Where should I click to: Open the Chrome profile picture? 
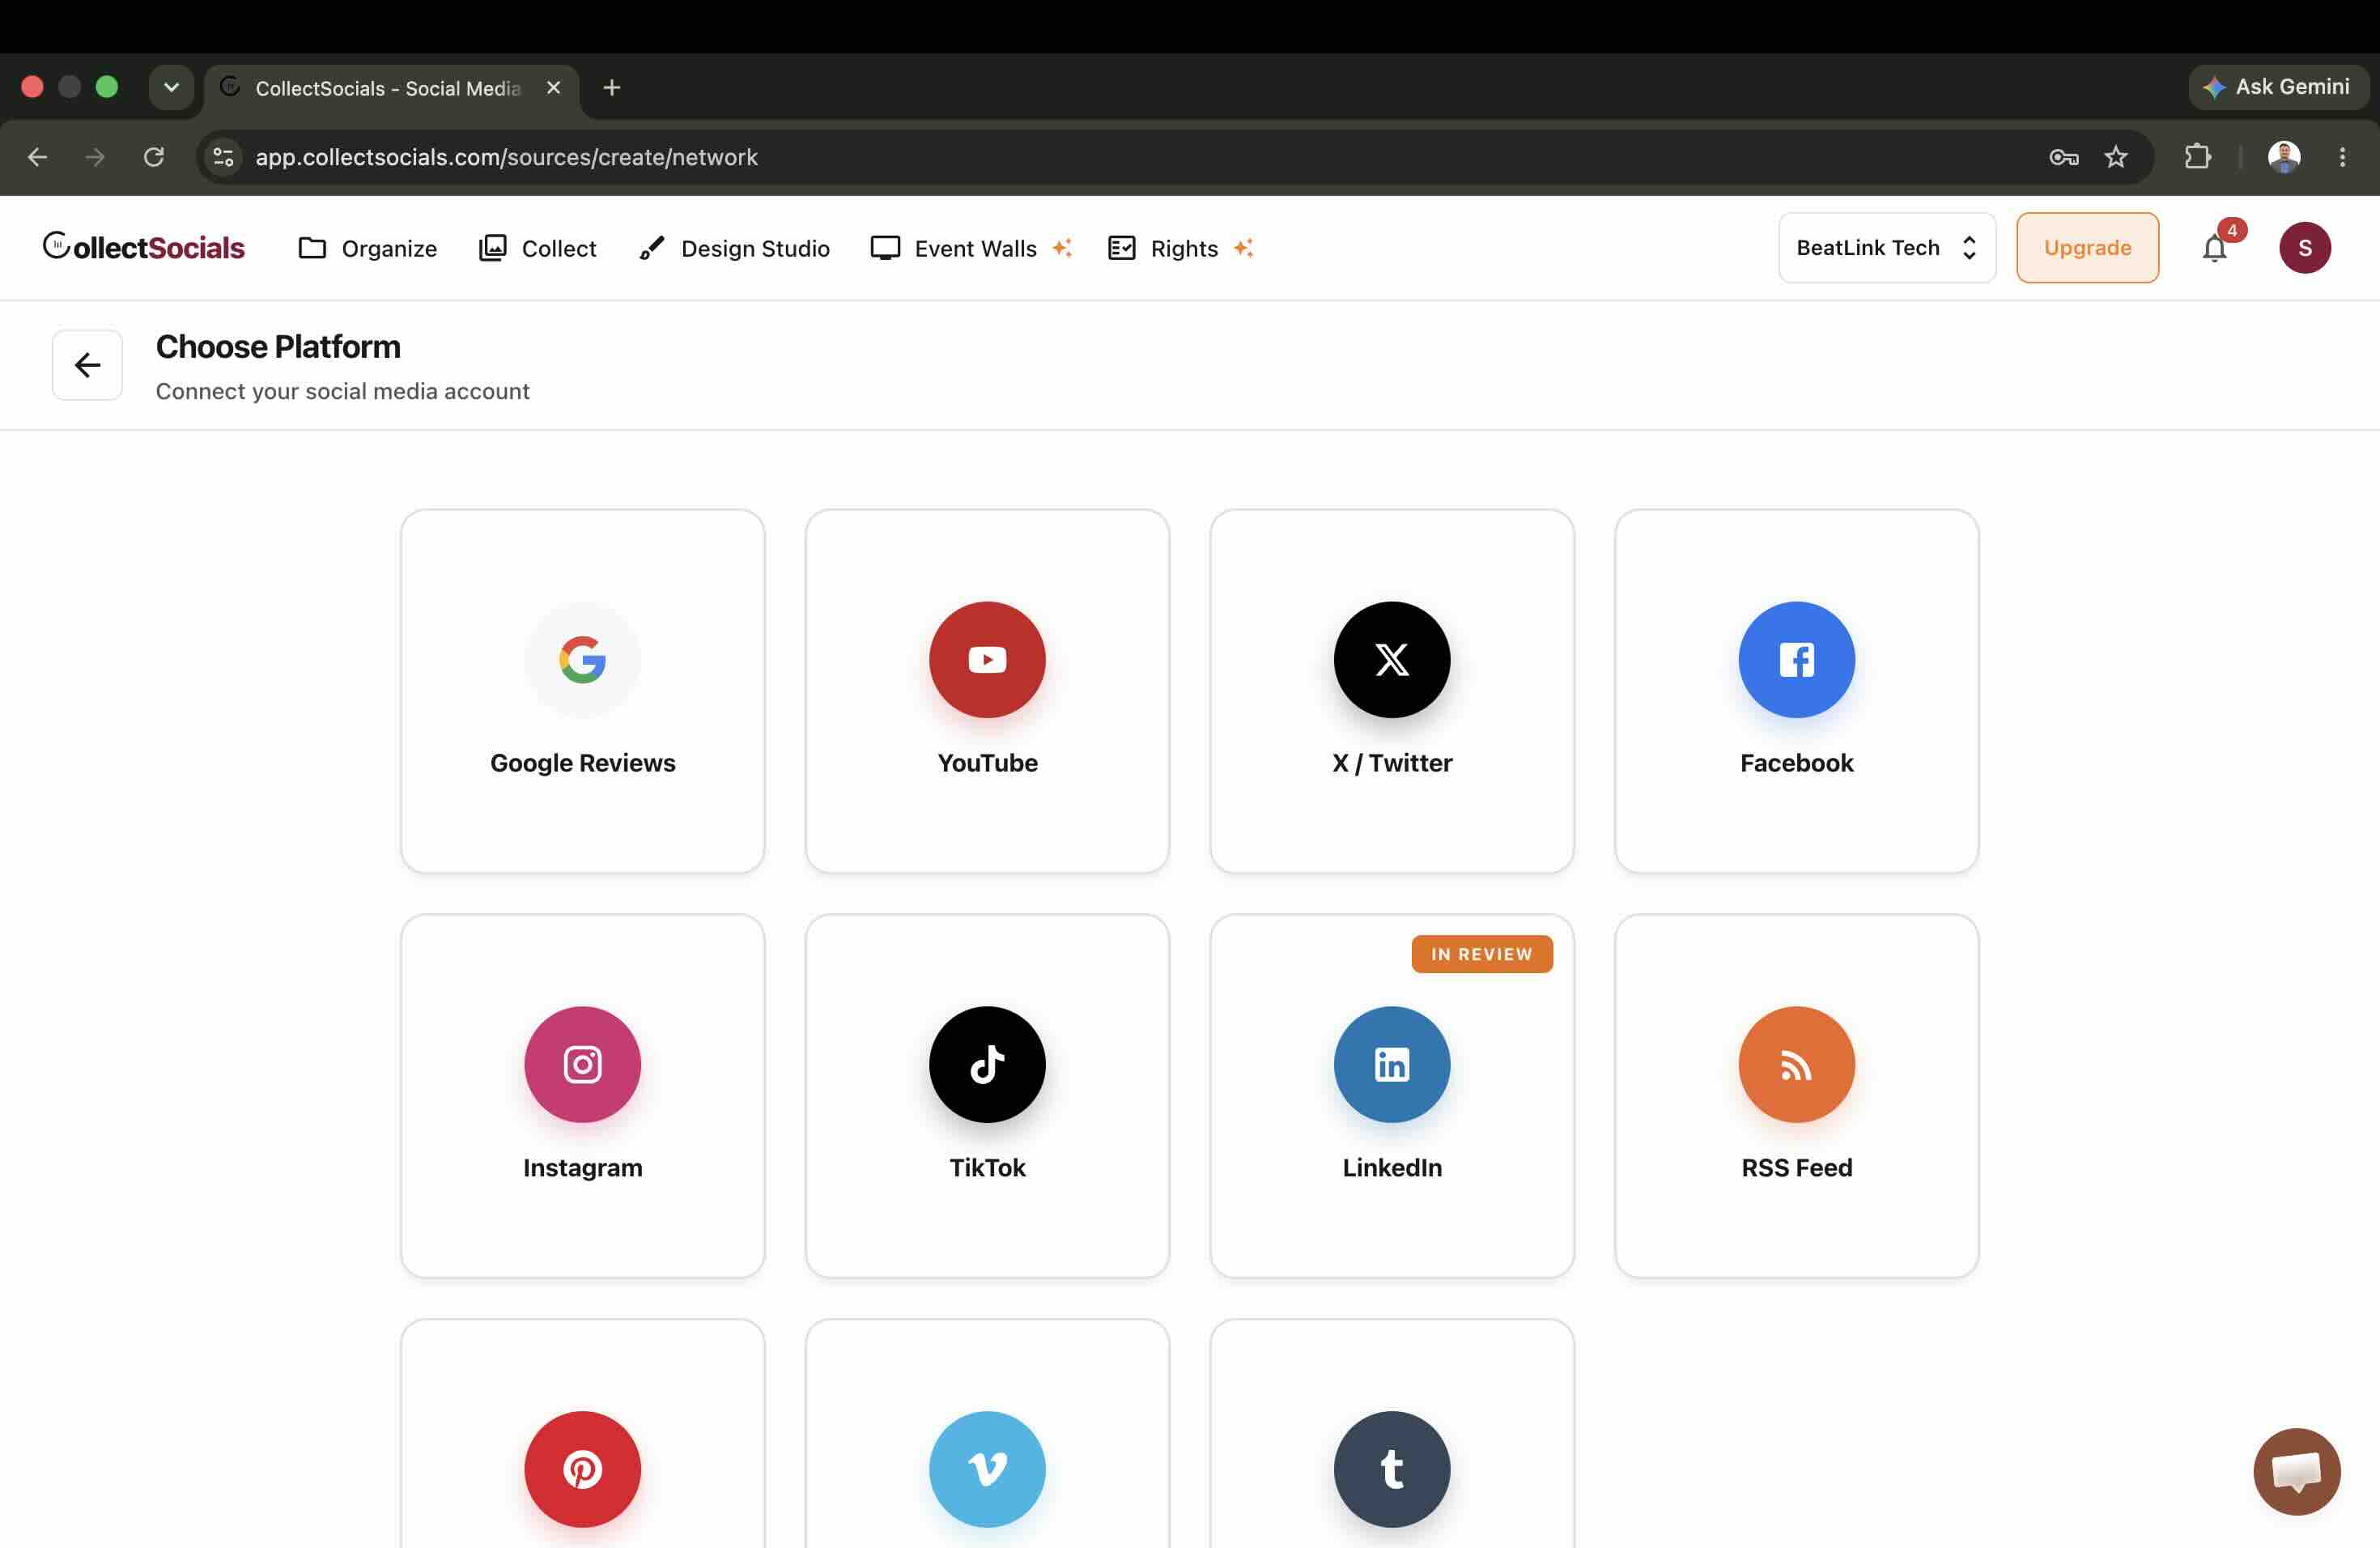click(2283, 157)
